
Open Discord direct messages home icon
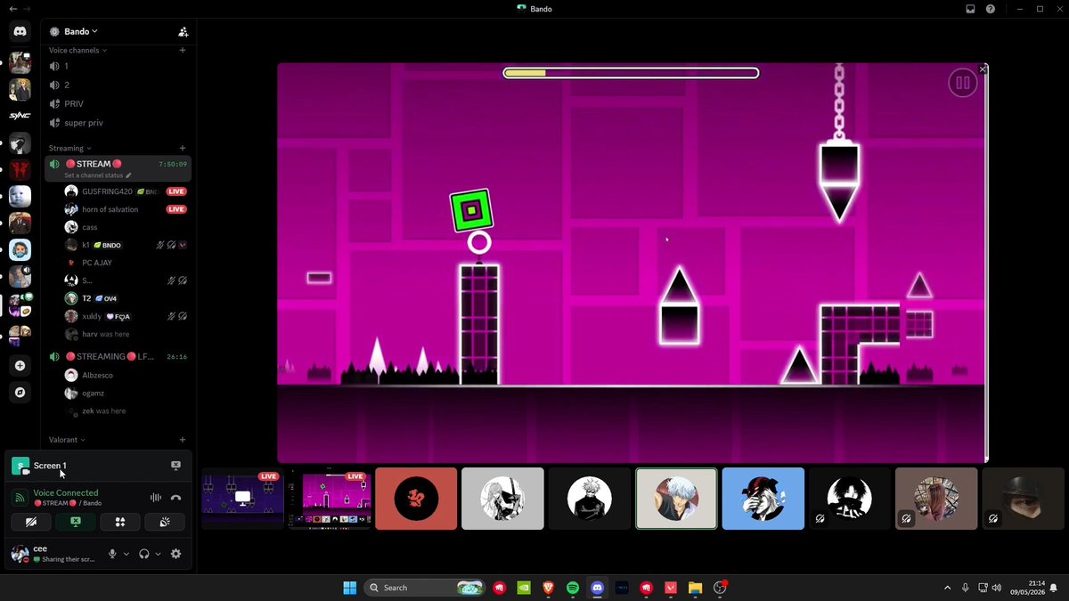click(x=20, y=31)
